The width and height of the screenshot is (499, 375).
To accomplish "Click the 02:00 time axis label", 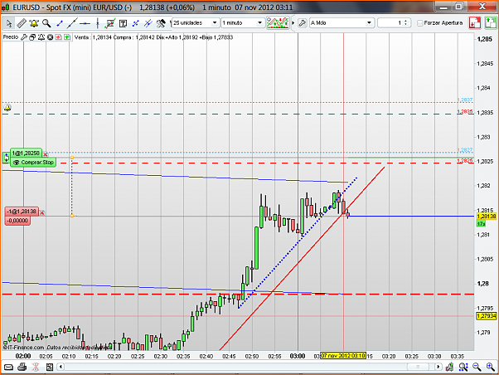I will tap(23, 356).
